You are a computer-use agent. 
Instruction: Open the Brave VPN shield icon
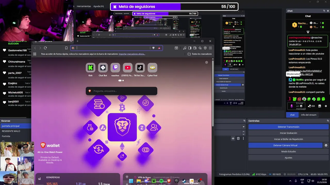[x=205, y=48]
